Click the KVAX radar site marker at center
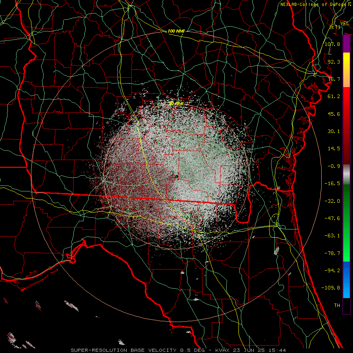This screenshot has width=353, height=353. click(177, 176)
